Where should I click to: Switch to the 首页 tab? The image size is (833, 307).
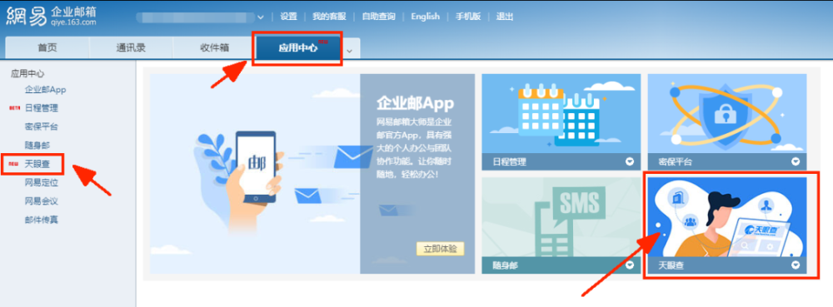[47, 47]
